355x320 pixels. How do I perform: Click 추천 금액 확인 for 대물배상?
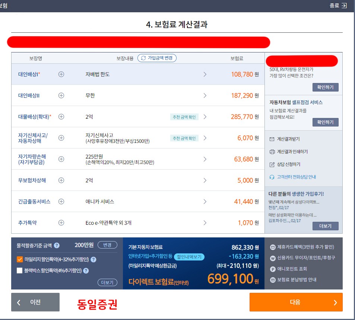pyautogui.click(x=184, y=117)
